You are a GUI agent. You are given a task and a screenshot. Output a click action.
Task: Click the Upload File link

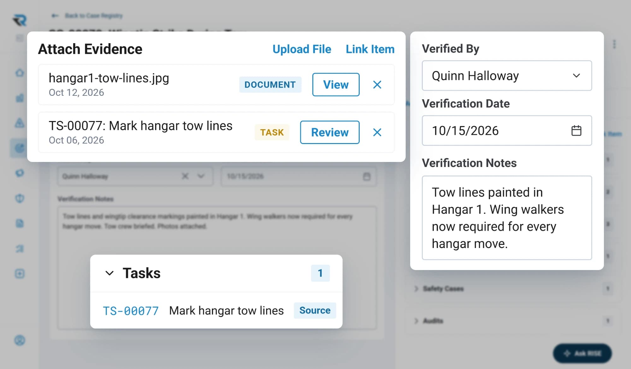click(302, 49)
